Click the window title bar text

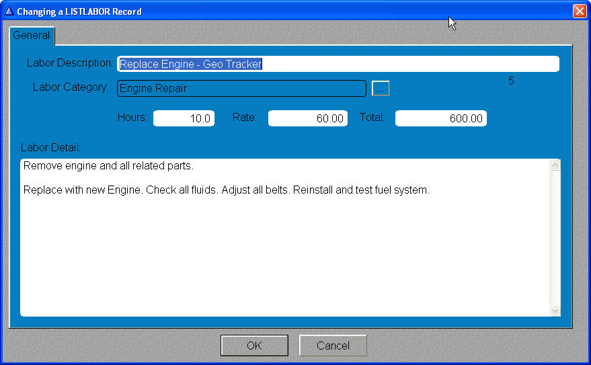[x=79, y=11]
